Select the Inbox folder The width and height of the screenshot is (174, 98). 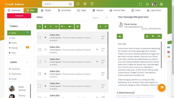point(19,33)
